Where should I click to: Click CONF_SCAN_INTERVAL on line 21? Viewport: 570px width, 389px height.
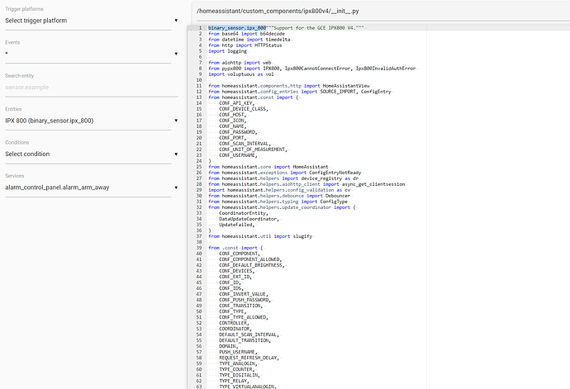click(244, 144)
